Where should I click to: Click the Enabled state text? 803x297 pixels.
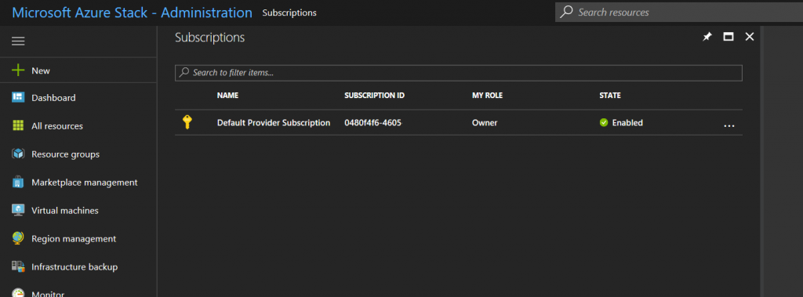click(627, 123)
